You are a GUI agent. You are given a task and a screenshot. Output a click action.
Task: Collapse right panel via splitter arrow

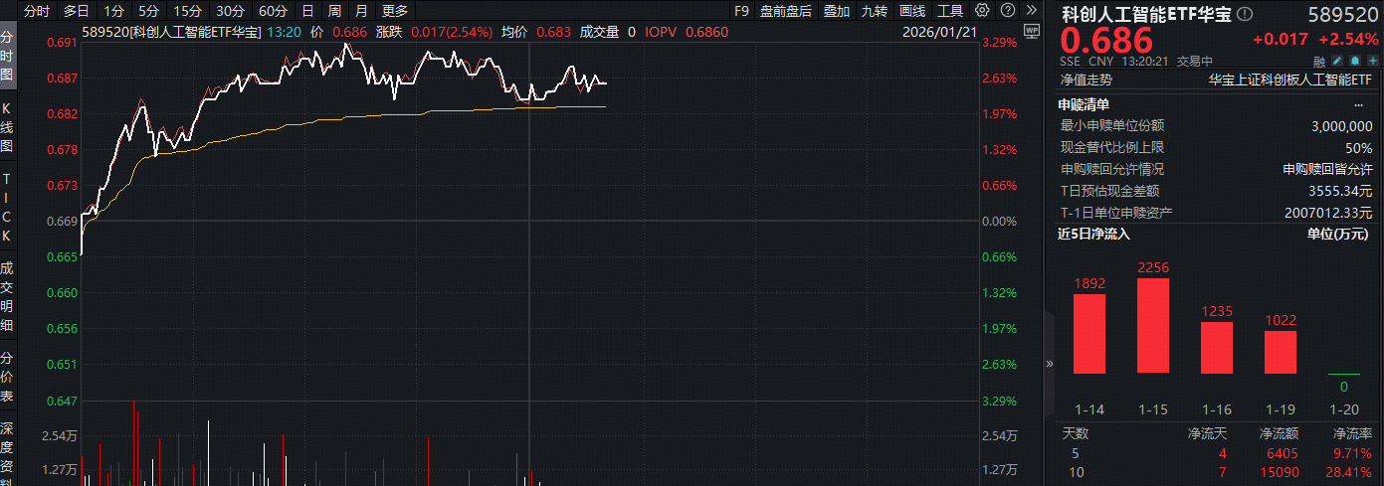[x=1048, y=365]
